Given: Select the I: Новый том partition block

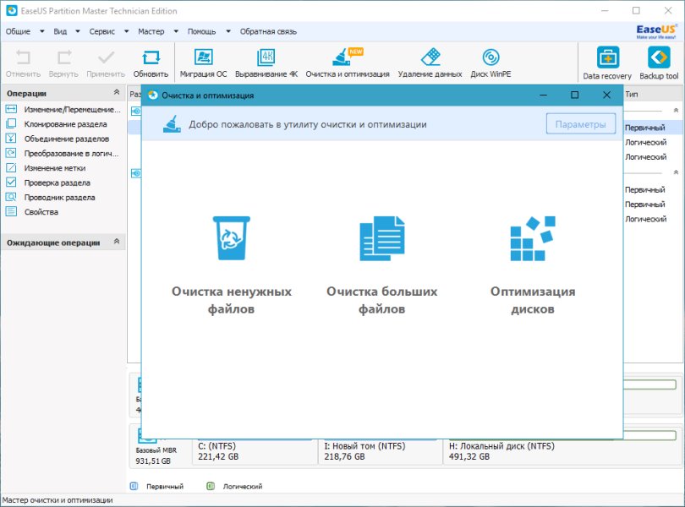Looking at the screenshot, I should (x=381, y=450).
